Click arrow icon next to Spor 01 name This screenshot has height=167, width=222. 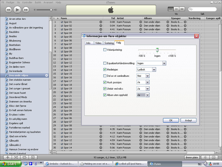click(x=101, y=22)
